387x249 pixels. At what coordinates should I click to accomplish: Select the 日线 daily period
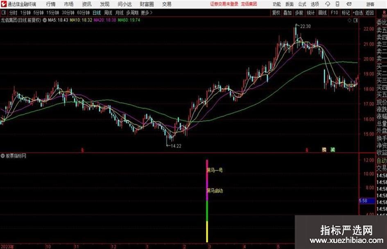(97, 13)
